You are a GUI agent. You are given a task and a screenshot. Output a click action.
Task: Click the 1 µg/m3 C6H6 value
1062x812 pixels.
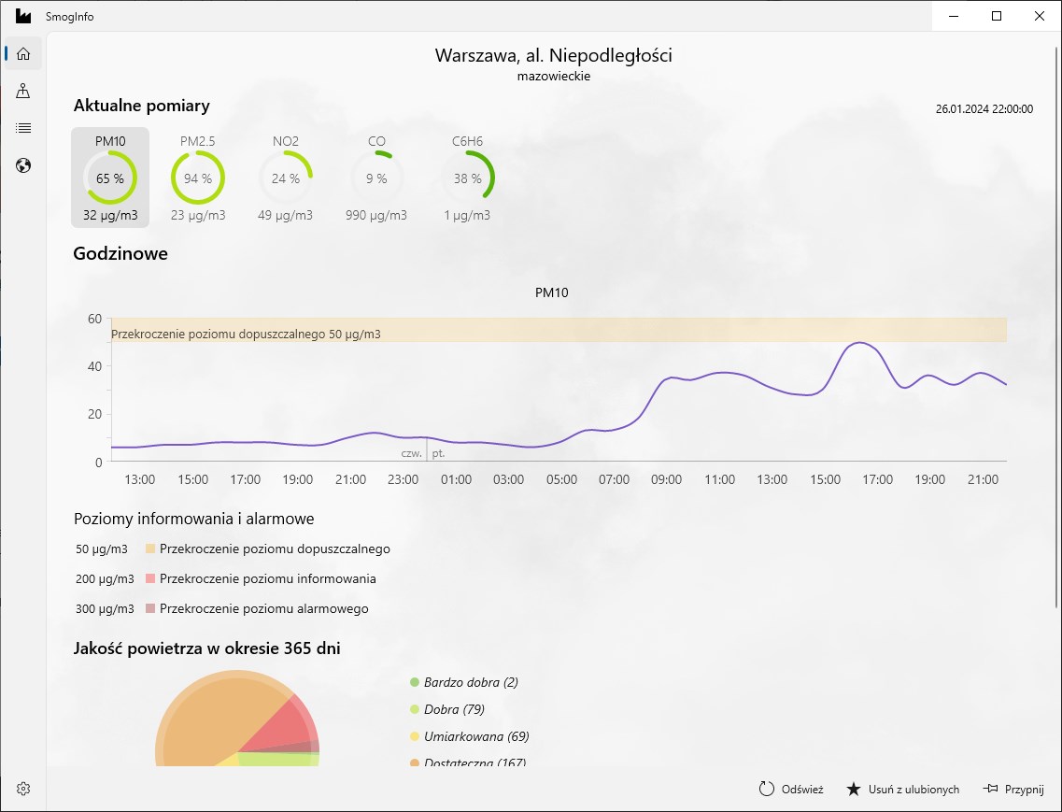pyautogui.click(x=467, y=216)
